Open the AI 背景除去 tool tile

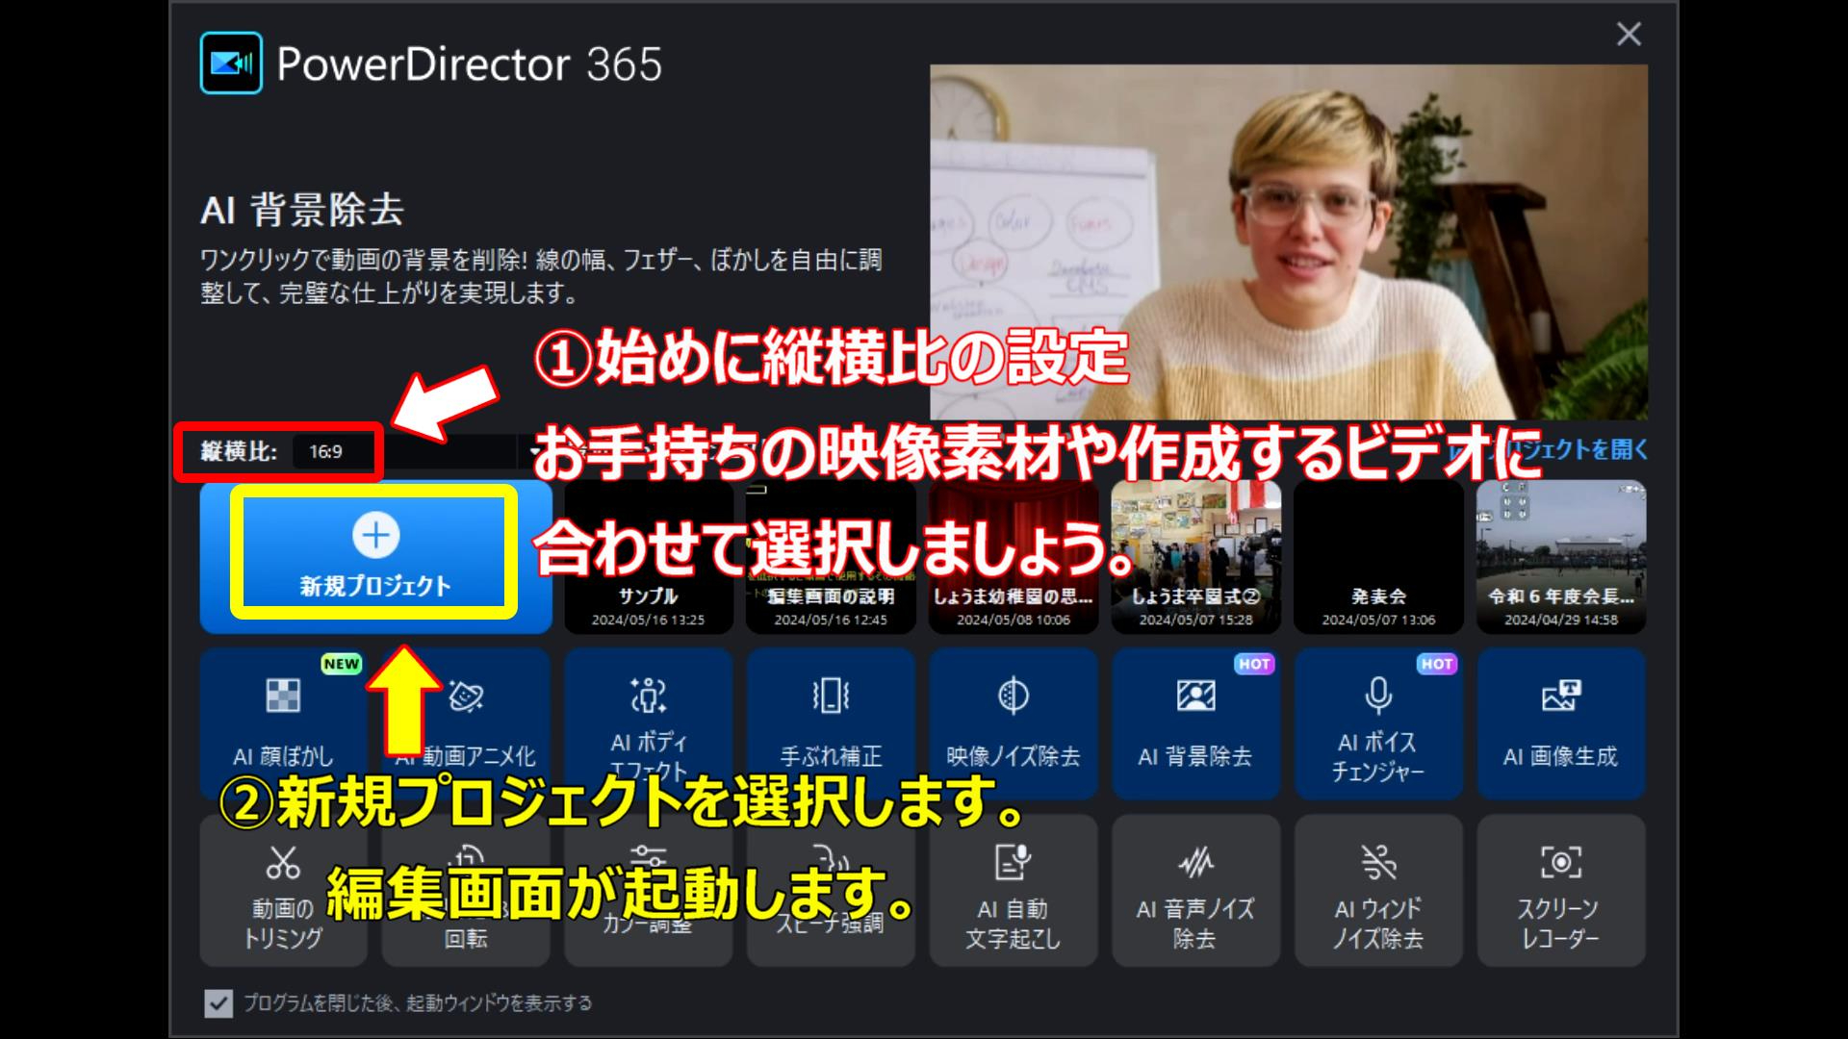coord(1195,723)
